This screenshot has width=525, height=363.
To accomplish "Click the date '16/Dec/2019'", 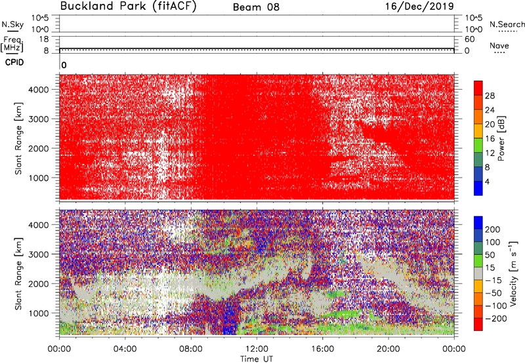I will pos(419,7).
